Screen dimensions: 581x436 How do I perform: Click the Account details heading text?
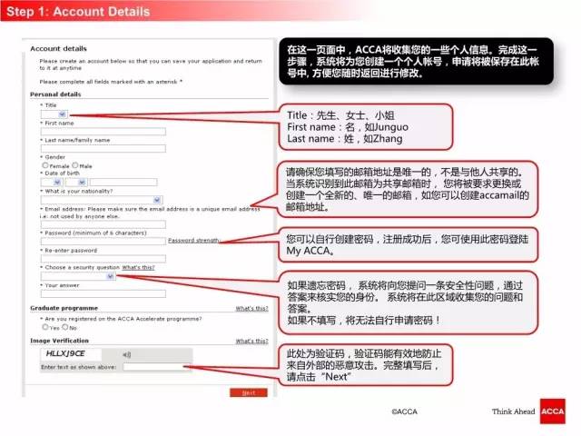pyautogui.click(x=58, y=48)
